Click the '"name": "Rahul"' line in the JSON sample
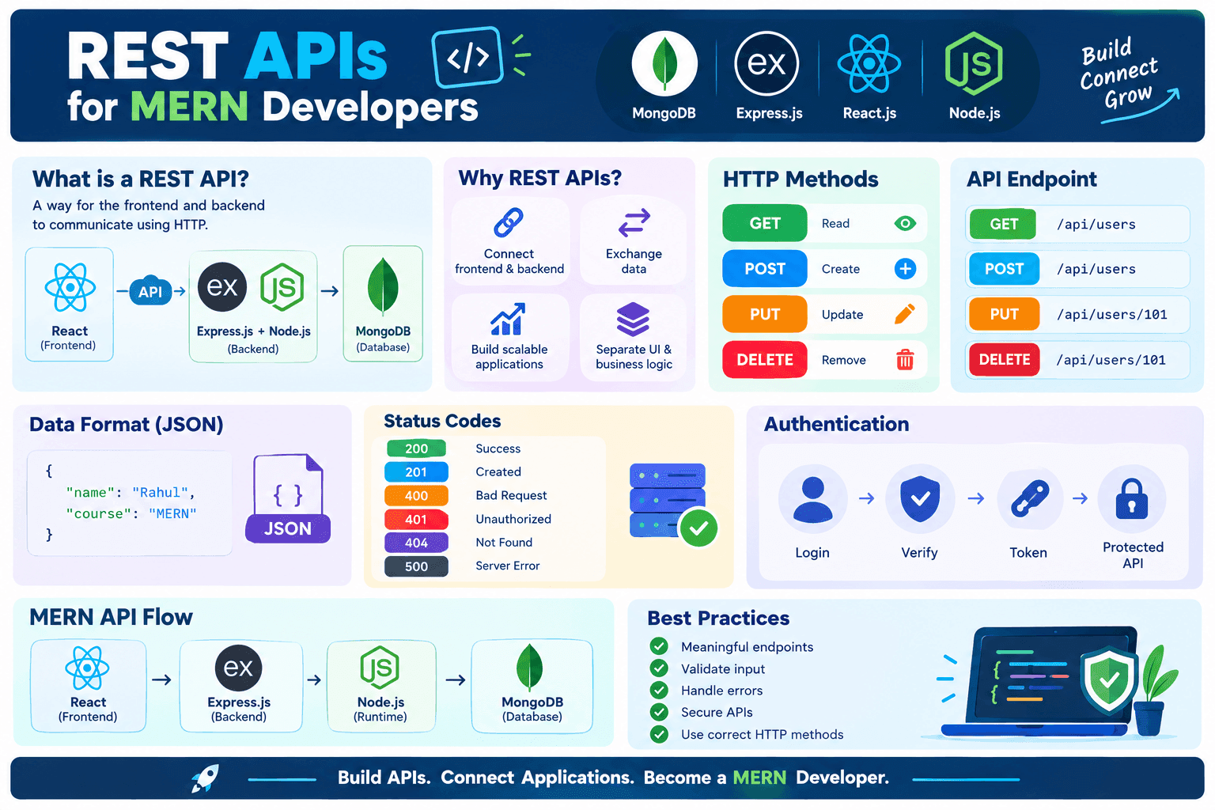This screenshot has height=810, width=1215. (x=131, y=492)
